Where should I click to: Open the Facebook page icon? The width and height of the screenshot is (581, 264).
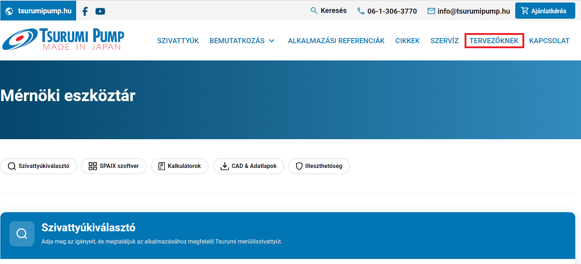point(85,11)
